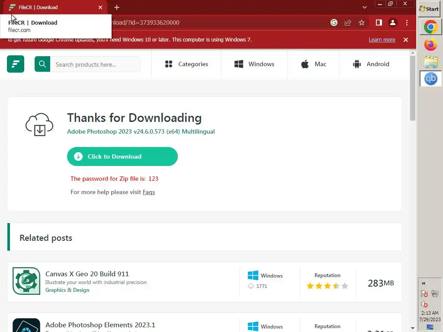Screen dimensions: 443x332
Task: Click the download count '1771'
Action: (x=262, y=286)
